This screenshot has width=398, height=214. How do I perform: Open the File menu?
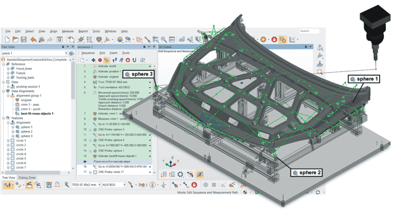click(8, 31)
